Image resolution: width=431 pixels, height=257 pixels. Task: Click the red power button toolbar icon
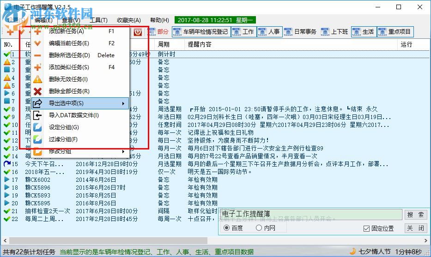click(x=138, y=32)
